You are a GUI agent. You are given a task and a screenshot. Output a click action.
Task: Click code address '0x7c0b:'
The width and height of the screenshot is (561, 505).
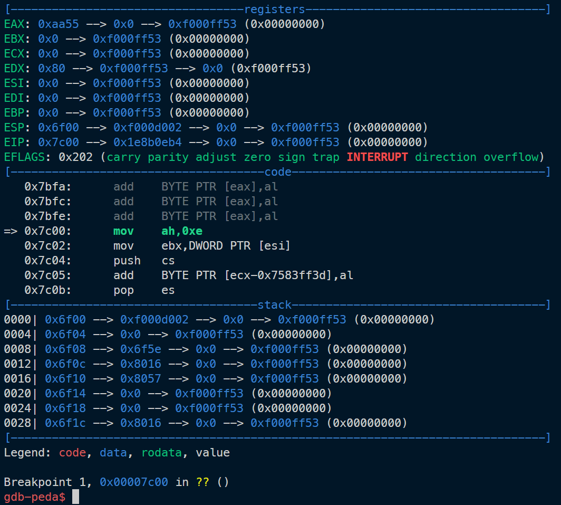coord(47,290)
